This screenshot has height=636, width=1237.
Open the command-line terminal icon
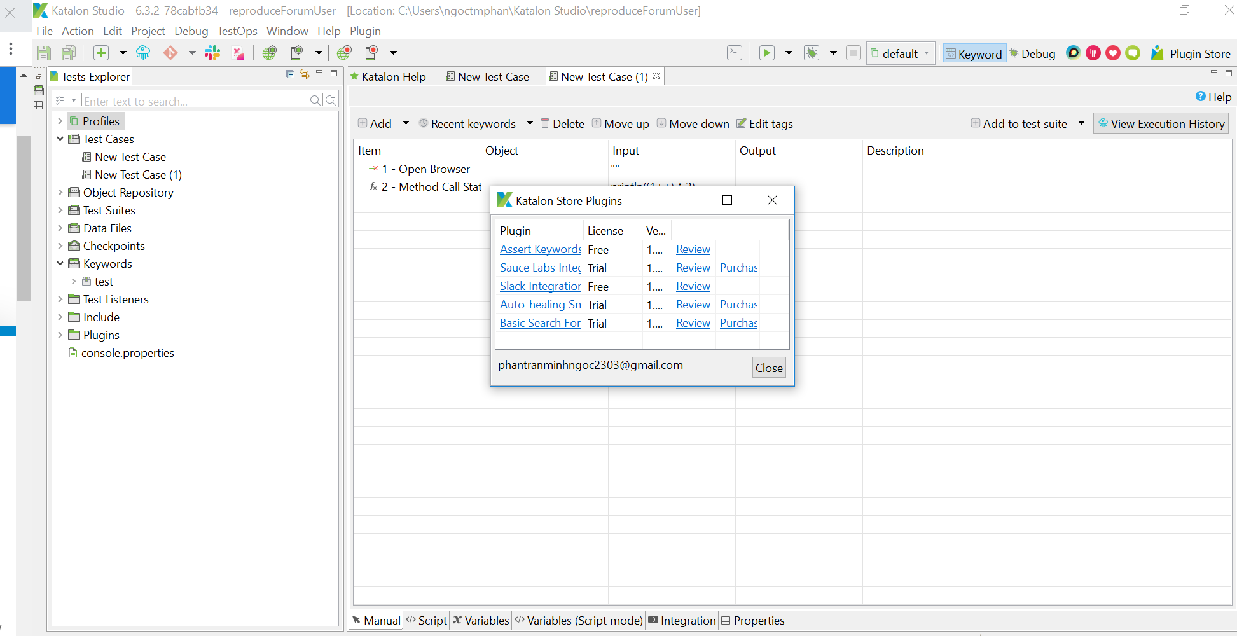pos(735,53)
